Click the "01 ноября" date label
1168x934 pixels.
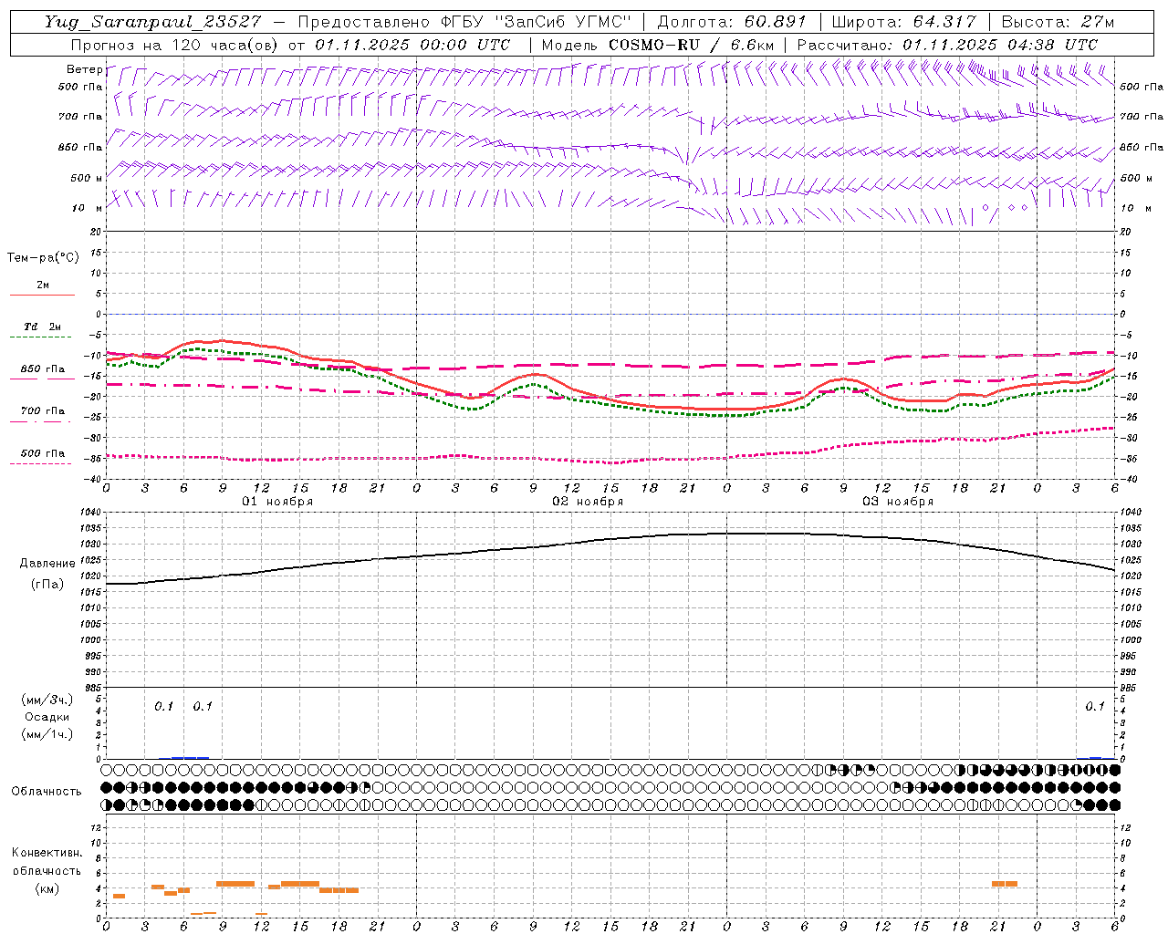pyautogui.click(x=277, y=502)
